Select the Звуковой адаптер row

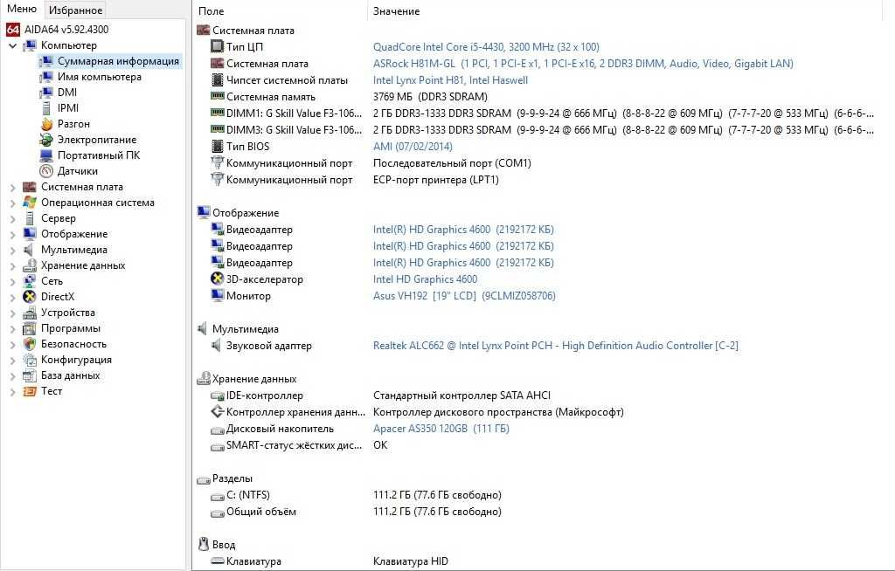click(x=475, y=346)
